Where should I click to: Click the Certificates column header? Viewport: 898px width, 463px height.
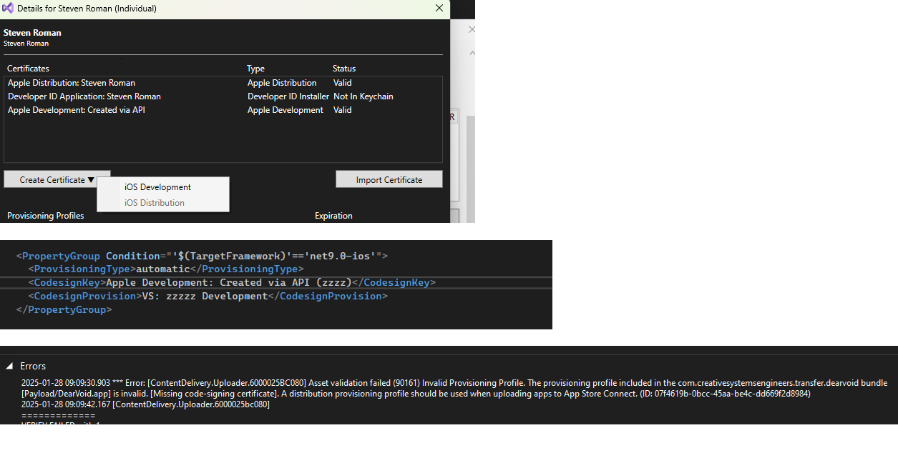click(x=28, y=69)
